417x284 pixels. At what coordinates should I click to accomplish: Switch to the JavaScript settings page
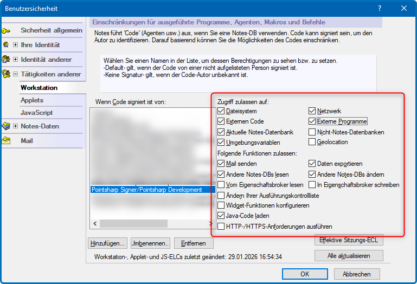pos(36,113)
